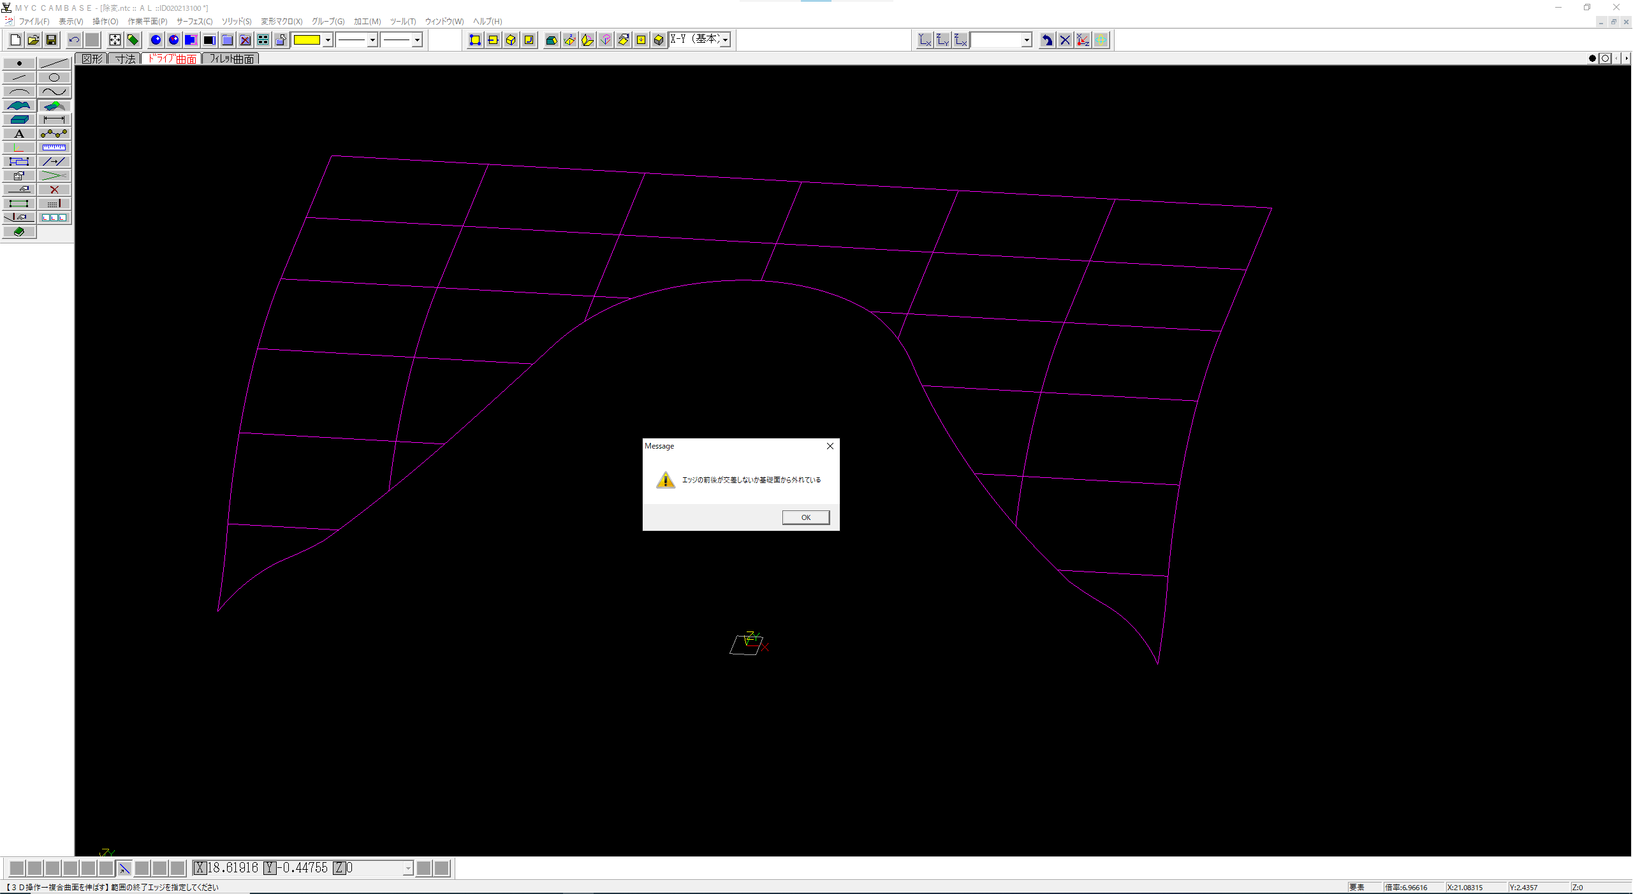This screenshot has height=894, width=1633.
Task: Open the 加工(M) menu
Action: tap(367, 21)
